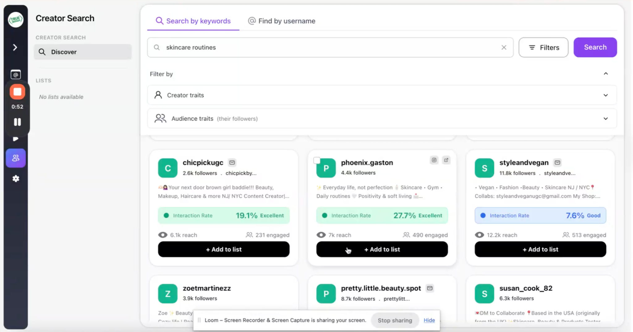
Task: Click the True Lemon logo
Action: point(16,19)
